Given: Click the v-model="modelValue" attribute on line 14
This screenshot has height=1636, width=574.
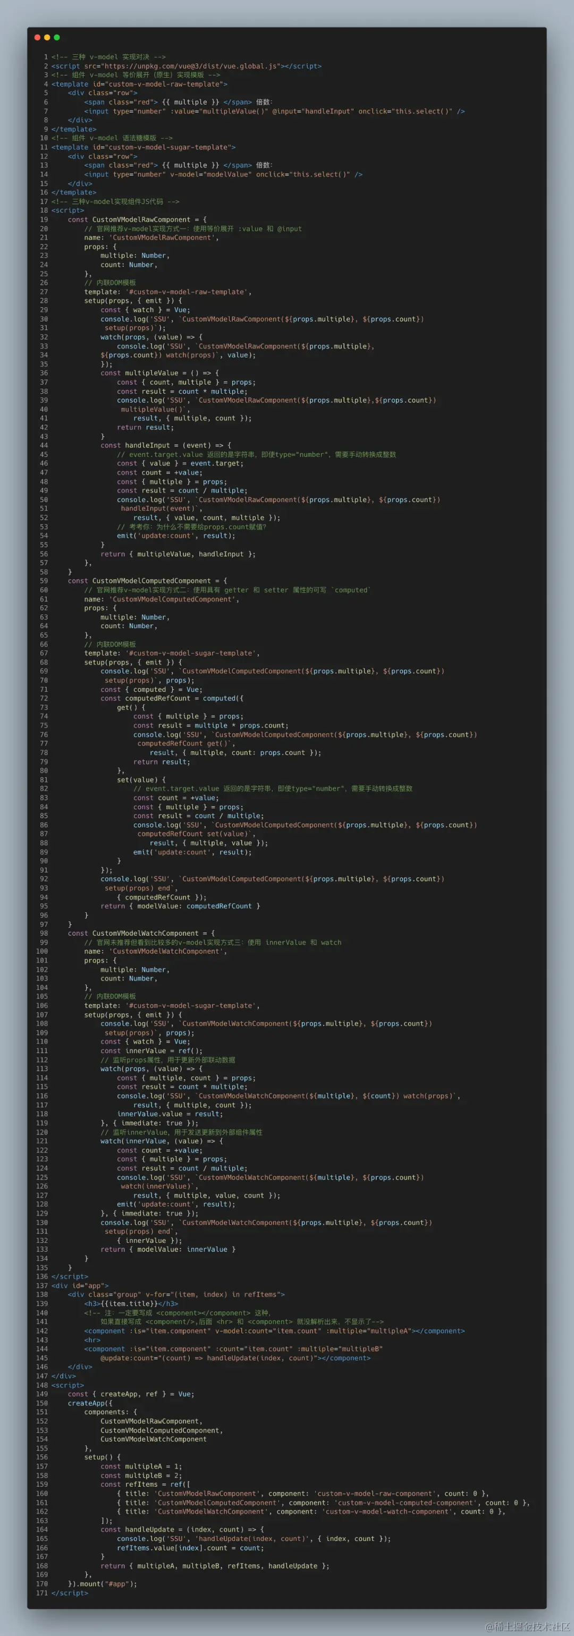Looking at the screenshot, I should tap(211, 174).
